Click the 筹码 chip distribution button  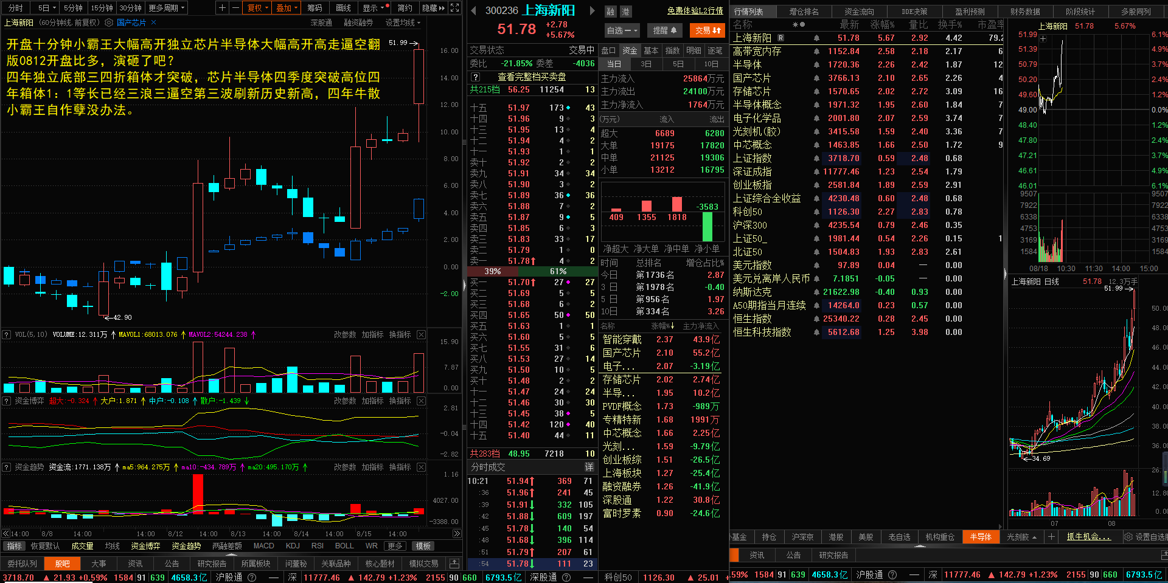315,8
